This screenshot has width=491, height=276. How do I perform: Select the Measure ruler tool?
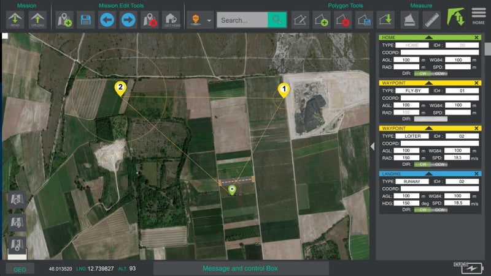(431, 20)
